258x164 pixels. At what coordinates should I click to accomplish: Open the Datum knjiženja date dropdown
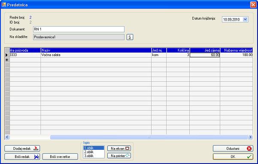[x=245, y=19]
